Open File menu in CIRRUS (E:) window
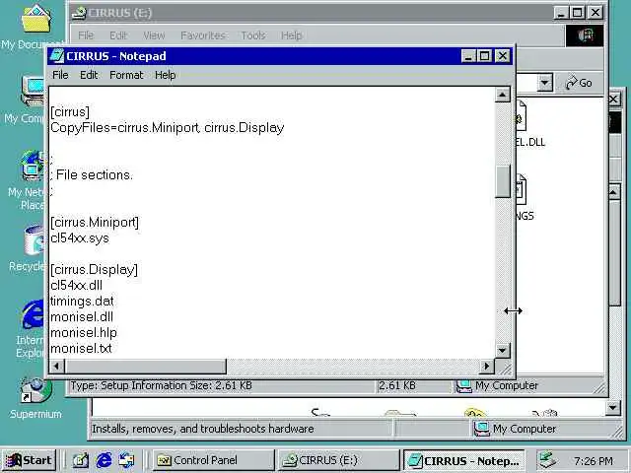The width and height of the screenshot is (631, 473). 86,35
